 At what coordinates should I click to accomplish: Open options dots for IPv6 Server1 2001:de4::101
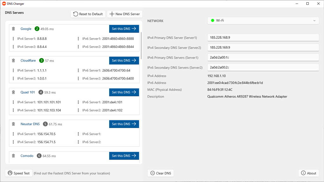[x=78, y=102]
